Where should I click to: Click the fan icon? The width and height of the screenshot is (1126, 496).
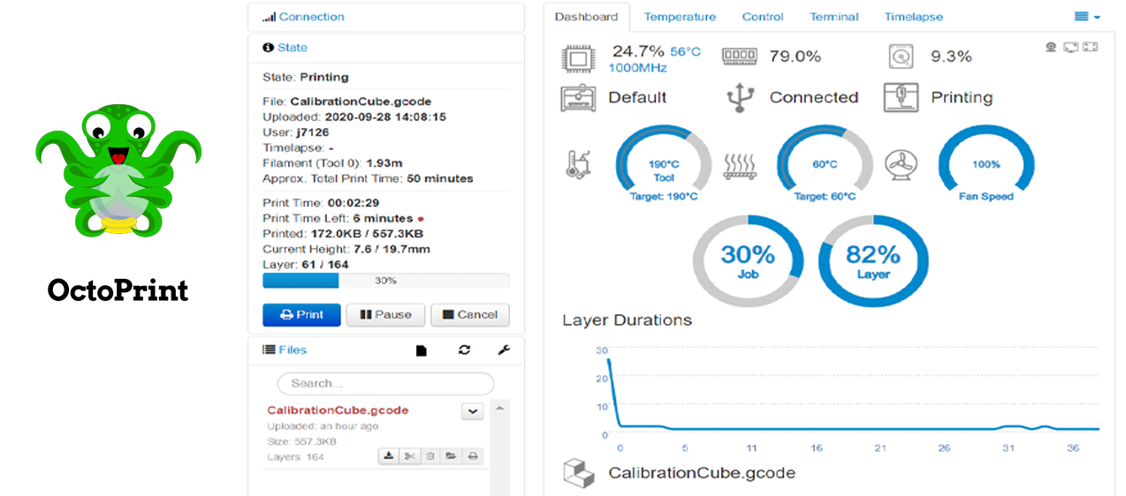click(901, 164)
